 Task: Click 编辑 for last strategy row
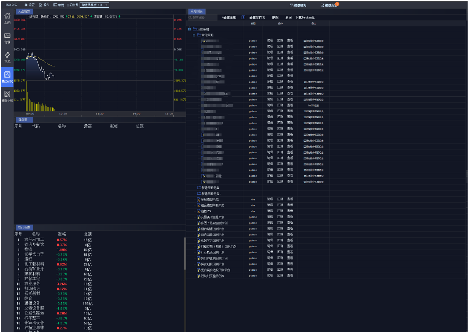pyautogui.click(x=270, y=276)
